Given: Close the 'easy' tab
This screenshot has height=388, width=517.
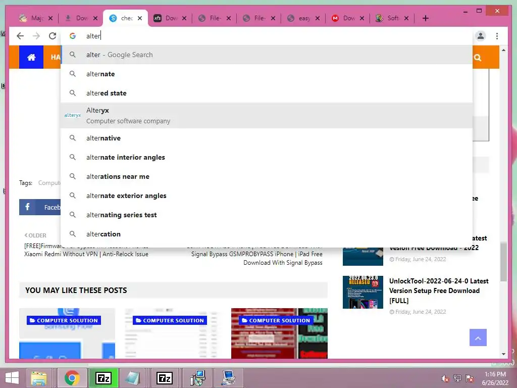Looking at the screenshot, I should (318, 18).
